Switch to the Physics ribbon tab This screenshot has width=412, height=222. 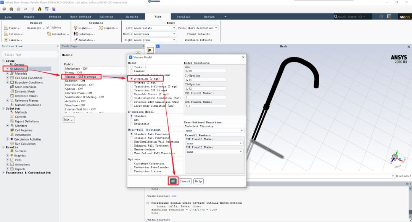pyautogui.click(x=55, y=17)
